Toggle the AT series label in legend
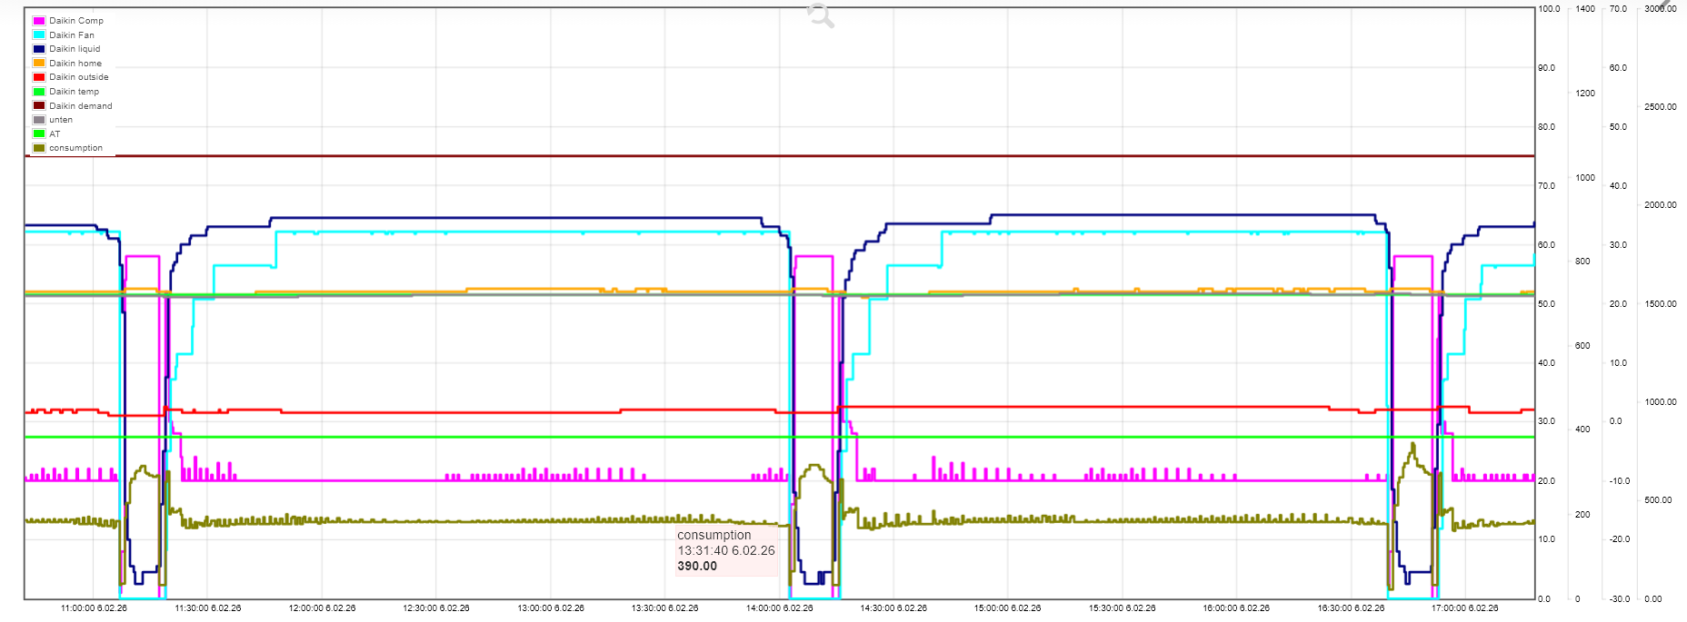1687x622 pixels. [55, 134]
